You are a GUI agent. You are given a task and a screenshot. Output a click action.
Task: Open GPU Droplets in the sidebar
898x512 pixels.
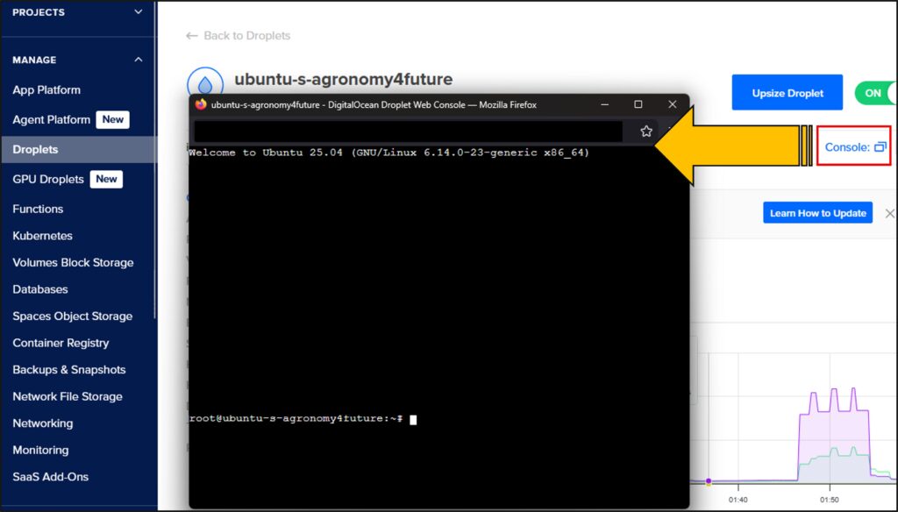(x=48, y=179)
